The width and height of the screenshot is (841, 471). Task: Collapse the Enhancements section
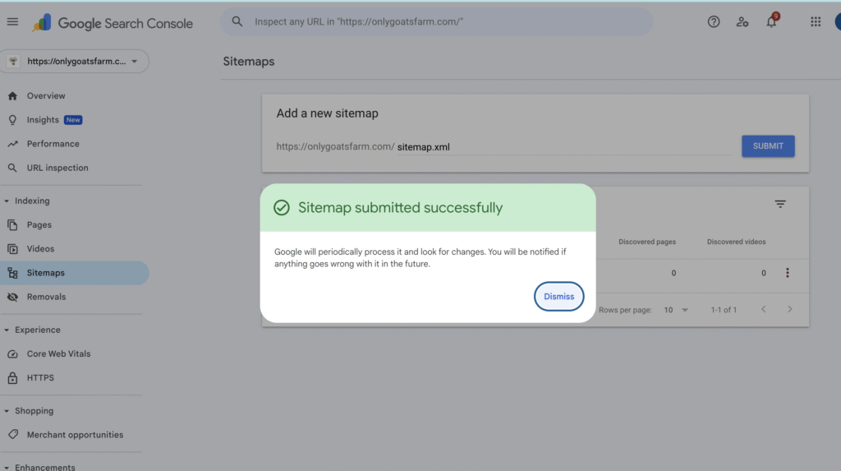7,467
